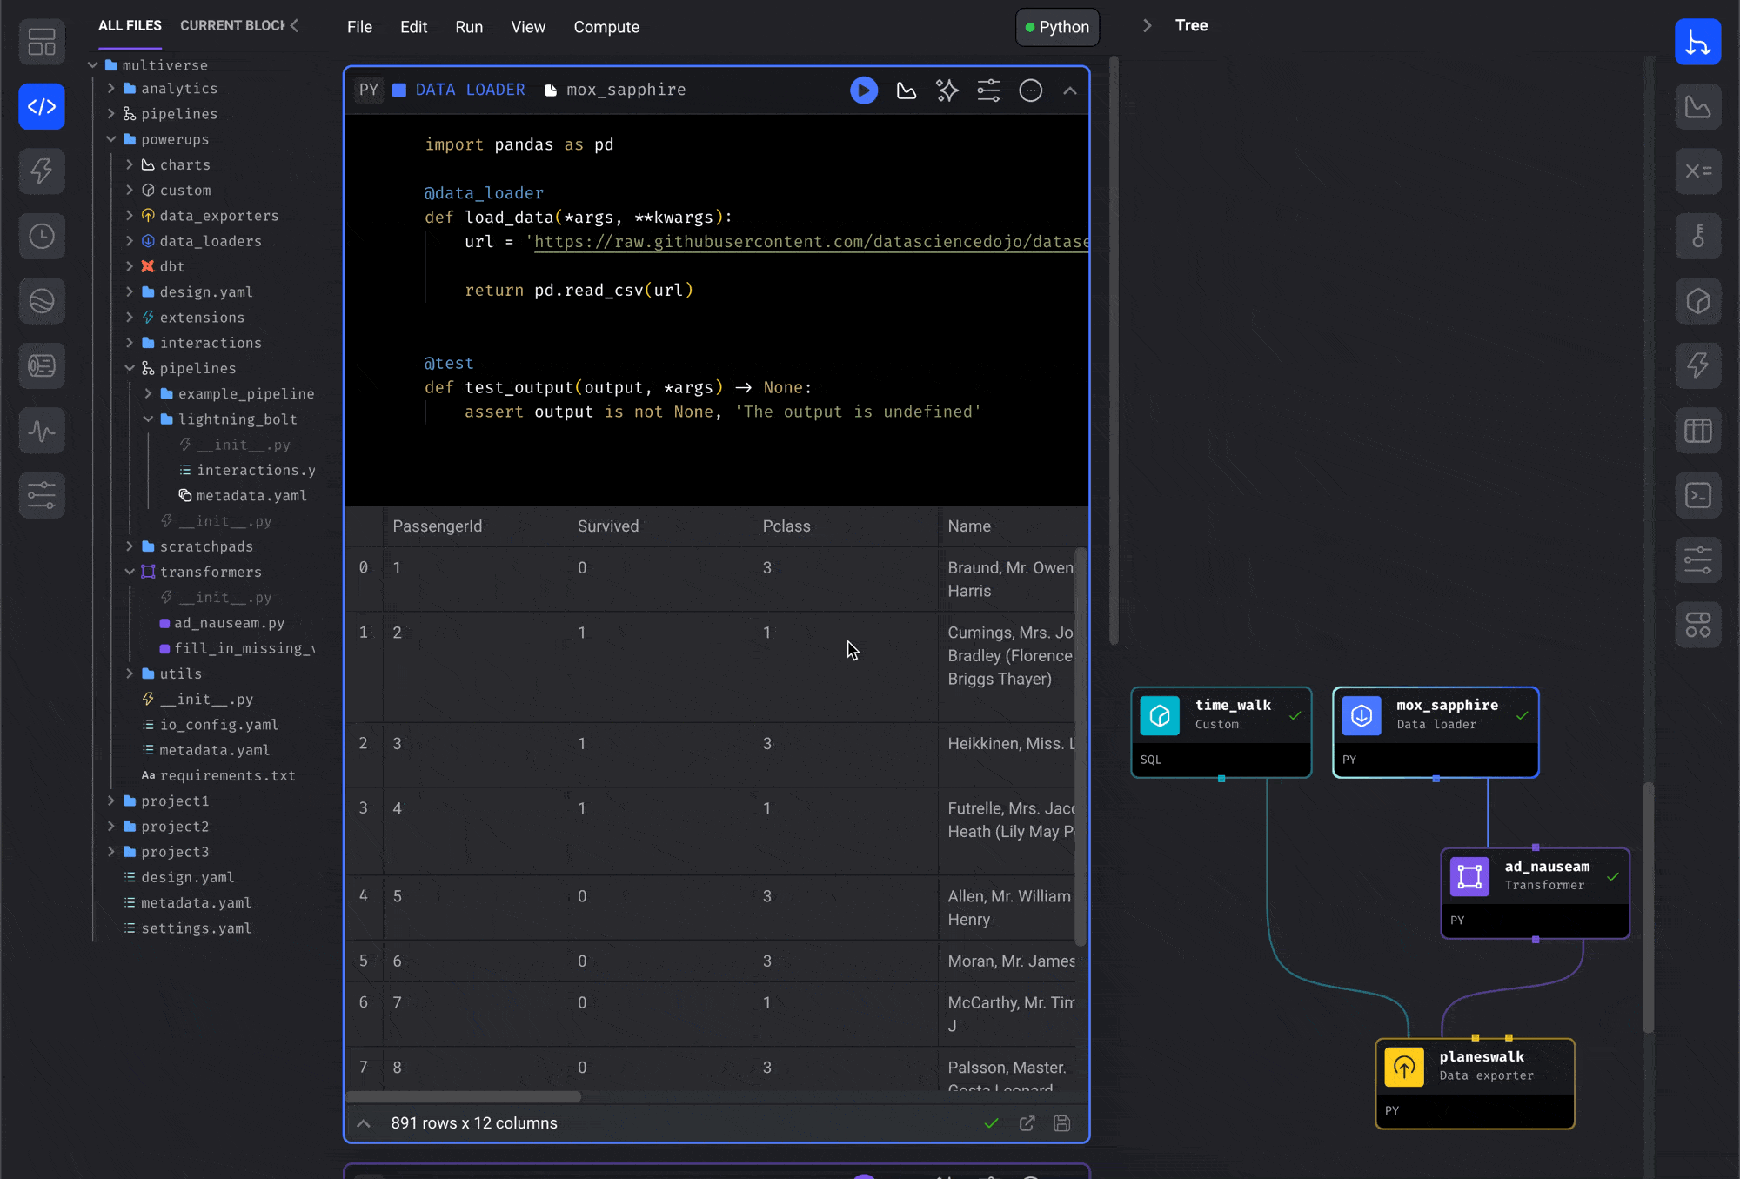Click the Python kernel button
The height and width of the screenshot is (1179, 1740).
click(x=1057, y=27)
